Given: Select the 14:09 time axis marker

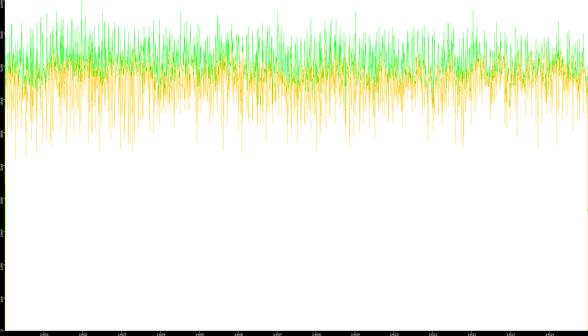Looking at the screenshot, I should pos(355,334).
